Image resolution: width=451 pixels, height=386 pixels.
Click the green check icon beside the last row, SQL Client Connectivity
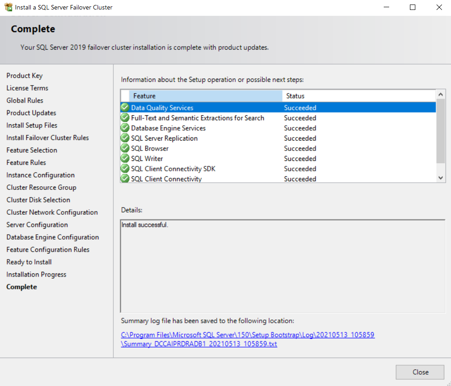(125, 178)
